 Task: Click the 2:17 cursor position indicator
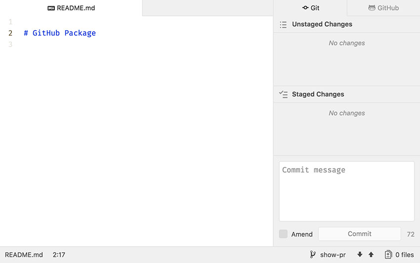click(x=59, y=255)
